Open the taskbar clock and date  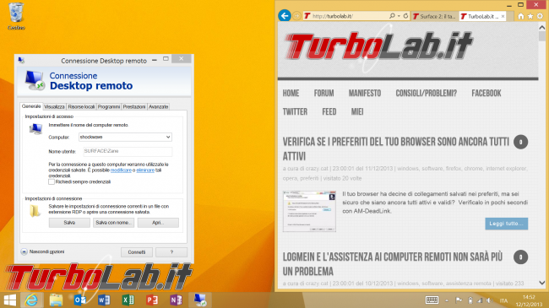(529, 300)
